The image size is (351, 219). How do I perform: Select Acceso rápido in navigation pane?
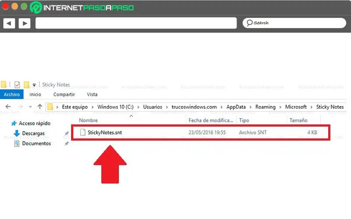pos(35,123)
